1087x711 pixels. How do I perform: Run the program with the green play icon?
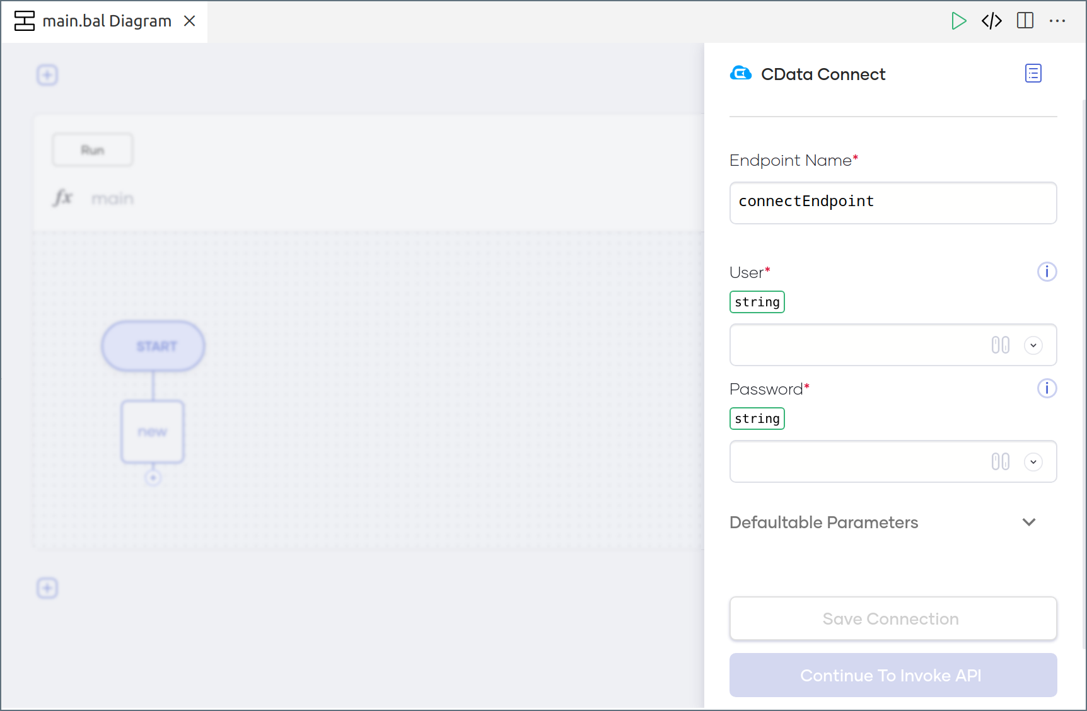(958, 21)
